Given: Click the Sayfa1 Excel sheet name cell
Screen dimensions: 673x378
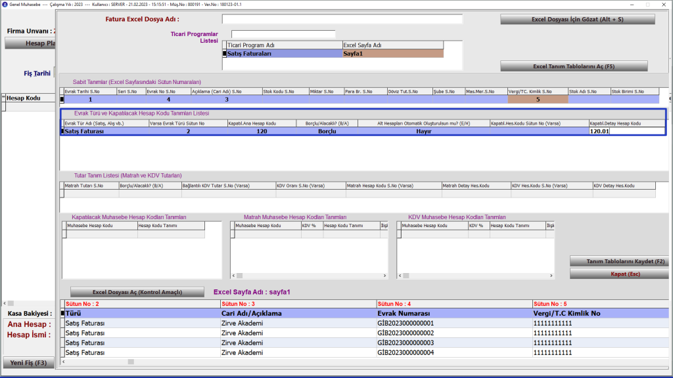Looking at the screenshot, I should (x=392, y=54).
